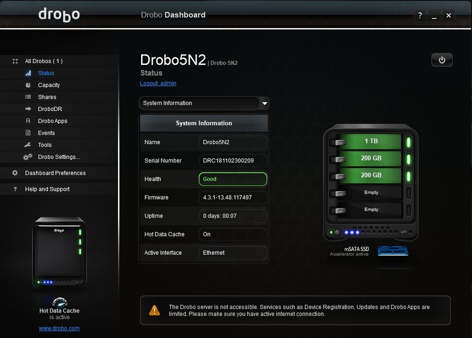Viewport: 472px width, 338px height.
Task: Click the Hot Data Cache value On
Action: click(x=233, y=234)
